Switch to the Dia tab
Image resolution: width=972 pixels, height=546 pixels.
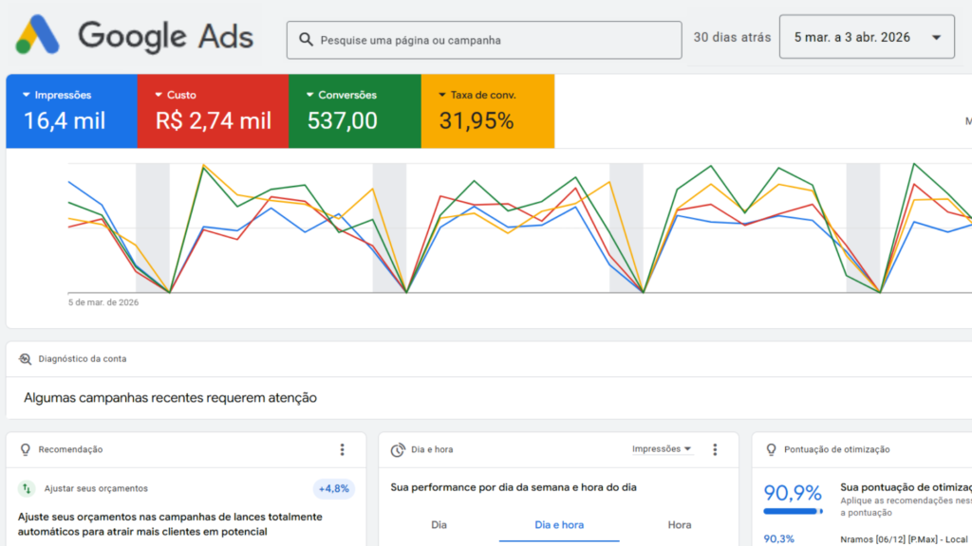439,524
